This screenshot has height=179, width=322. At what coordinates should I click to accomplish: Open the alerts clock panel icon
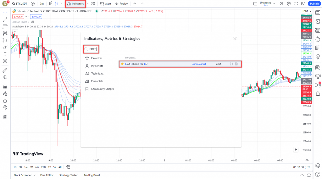coord(318,21)
